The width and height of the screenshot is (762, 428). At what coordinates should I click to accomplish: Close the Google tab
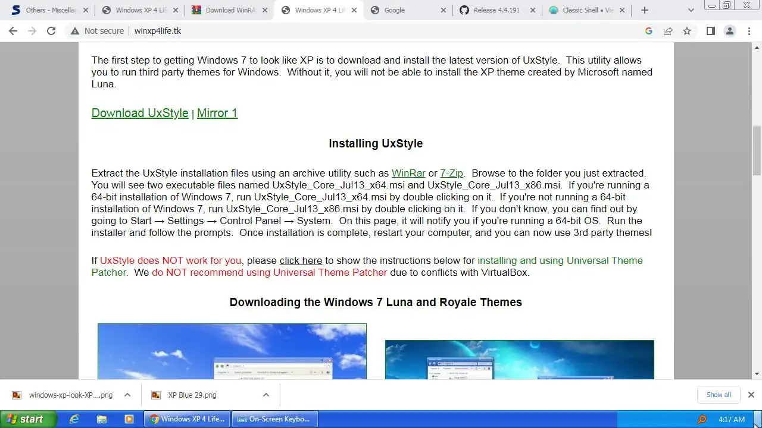[x=444, y=10]
